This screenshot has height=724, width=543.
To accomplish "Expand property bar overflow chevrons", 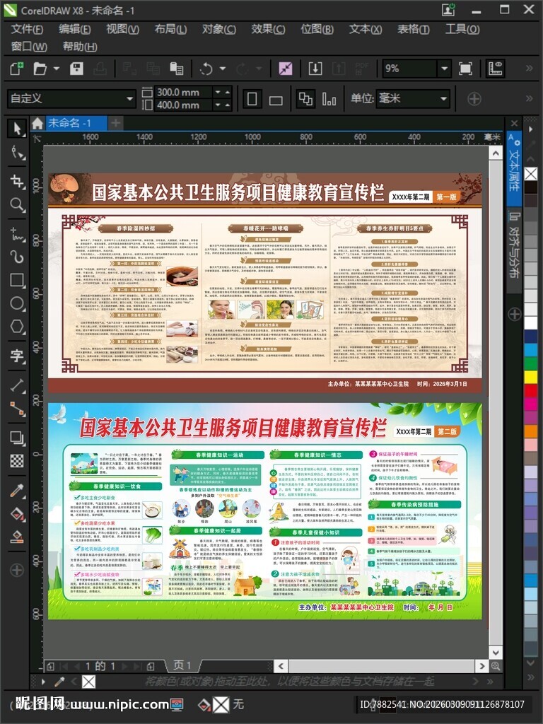I will tap(529, 98).
